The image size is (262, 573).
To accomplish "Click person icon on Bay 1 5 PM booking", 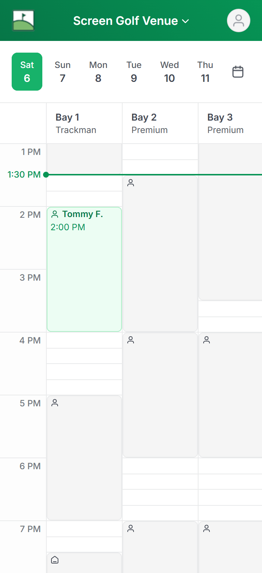I will 55,403.
